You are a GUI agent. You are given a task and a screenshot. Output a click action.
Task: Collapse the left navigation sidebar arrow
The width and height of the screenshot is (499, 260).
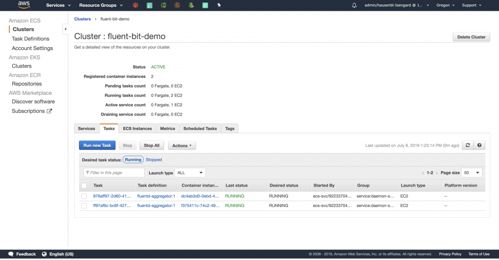coord(65,29)
